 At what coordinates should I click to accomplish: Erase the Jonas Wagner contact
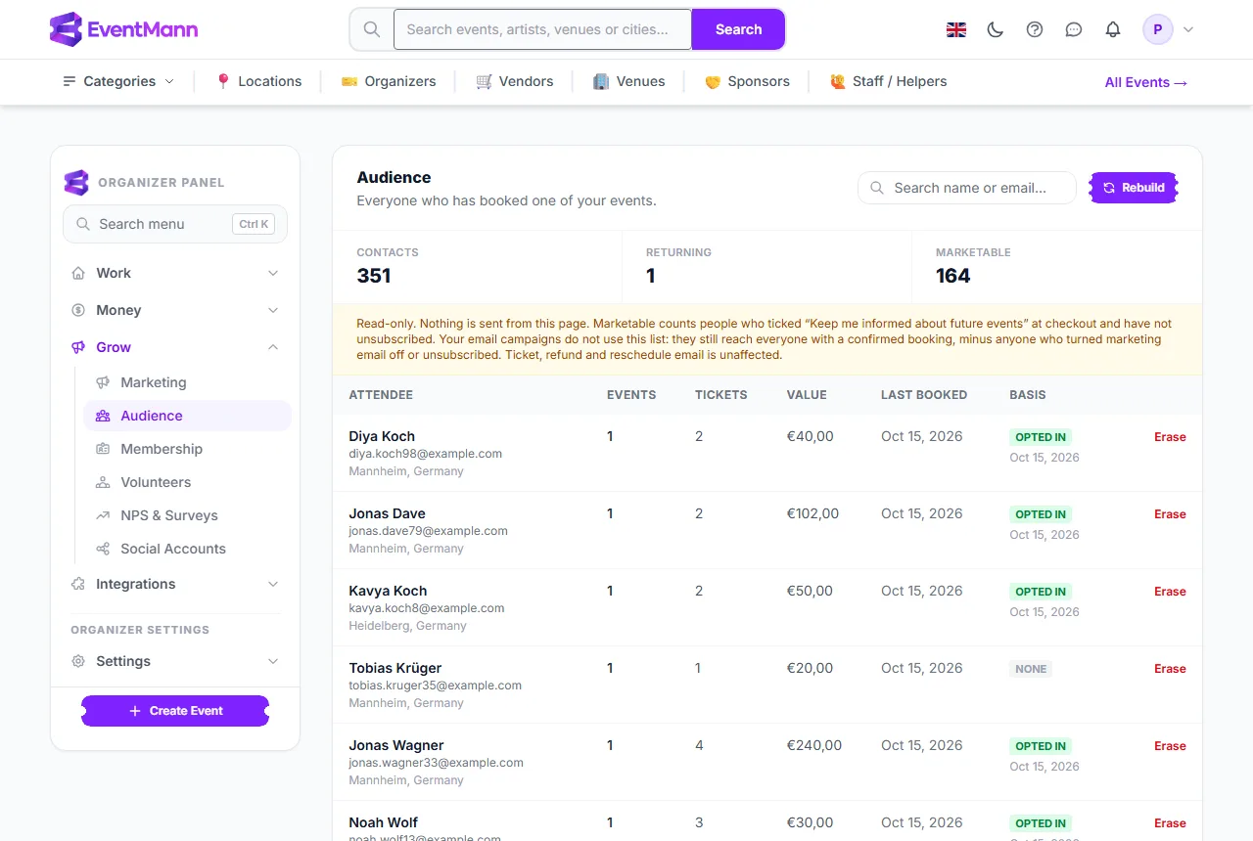click(x=1170, y=746)
